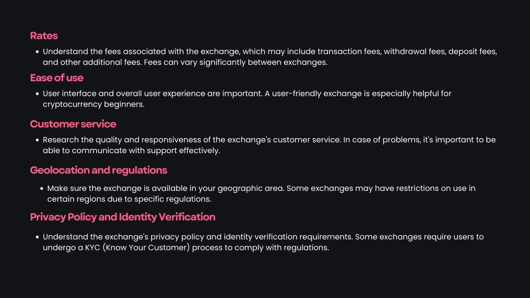Click the bullet before 'User interface and overall'
This screenshot has width=530, height=298.
[37, 94]
